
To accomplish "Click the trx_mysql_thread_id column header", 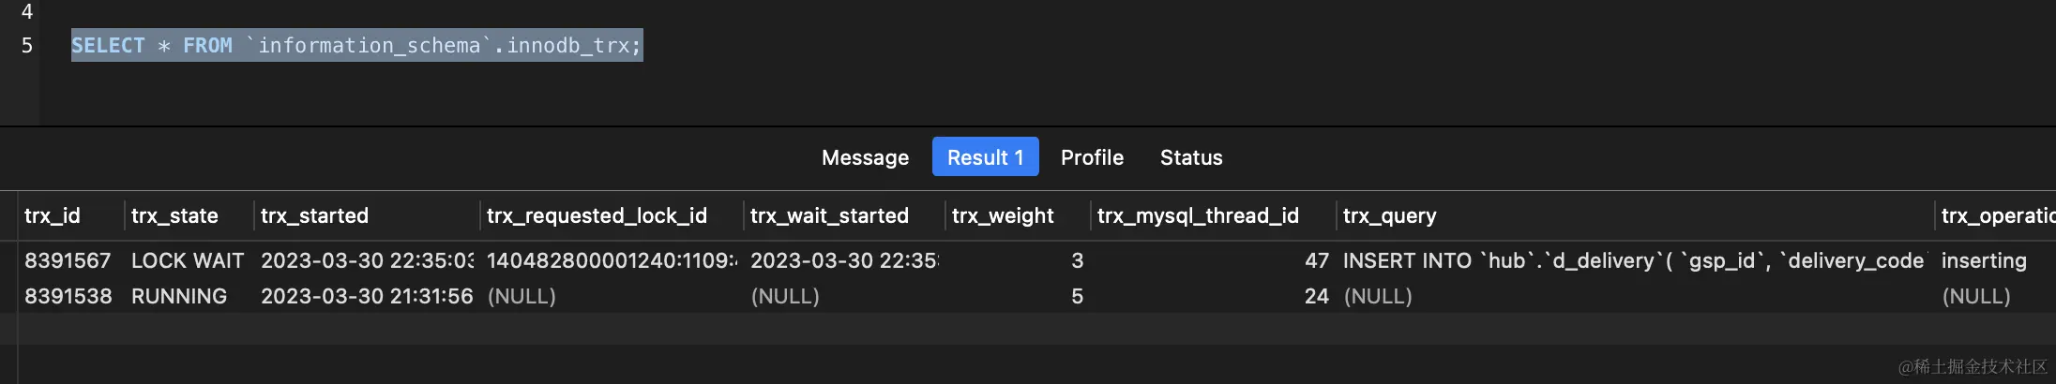I will click(x=1198, y=215).
